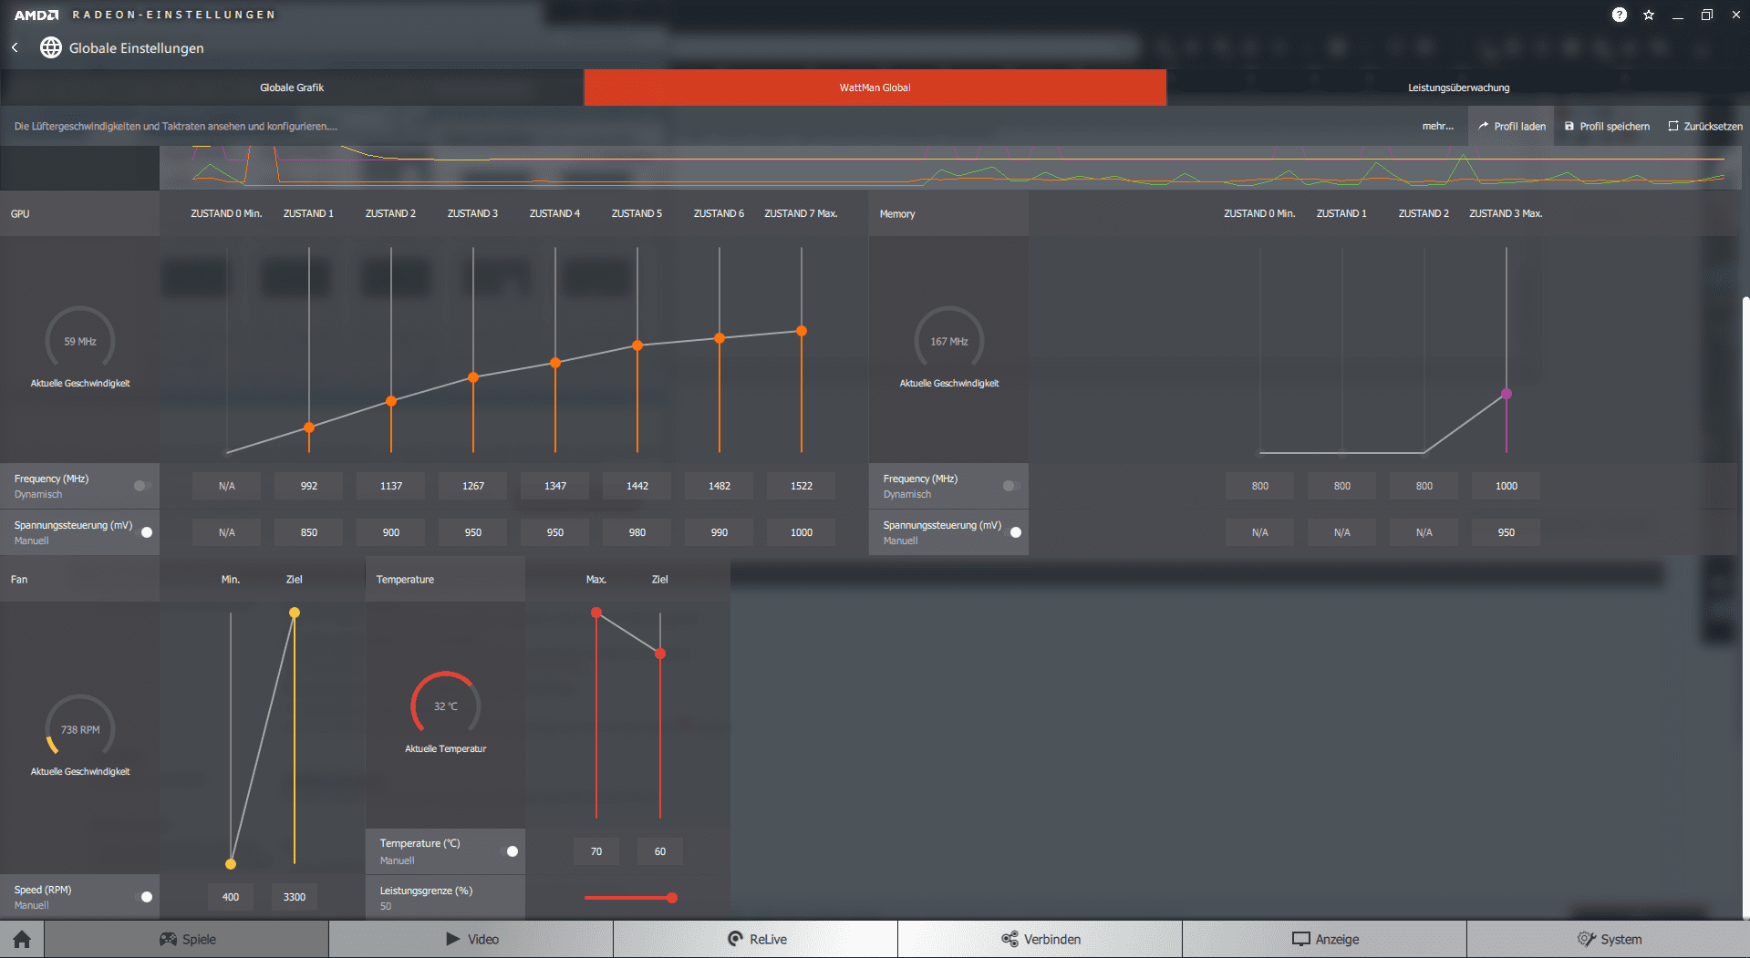Screen dimensions: 1750x958
Task: Click fan target speed field 3300
Action: 295,897
